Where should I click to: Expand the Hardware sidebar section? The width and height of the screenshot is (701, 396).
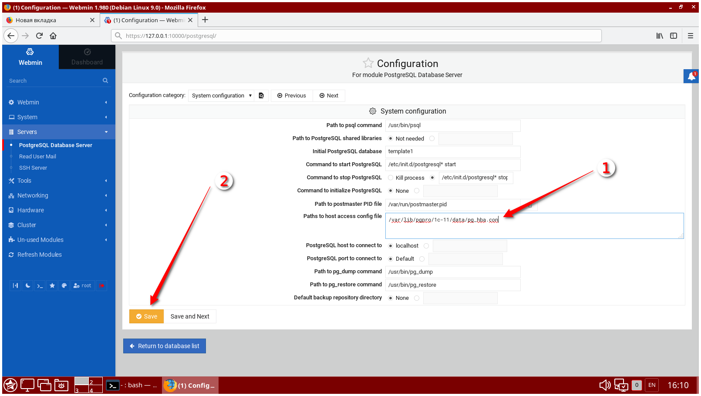59,210
